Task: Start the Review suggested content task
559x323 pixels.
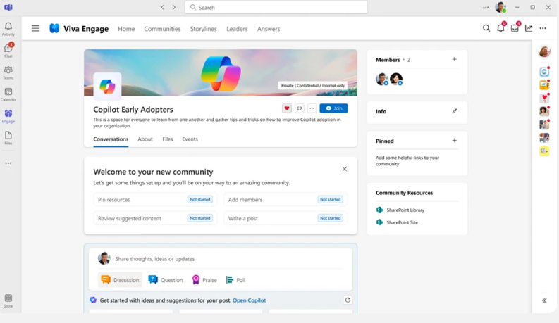Action: 155,218
